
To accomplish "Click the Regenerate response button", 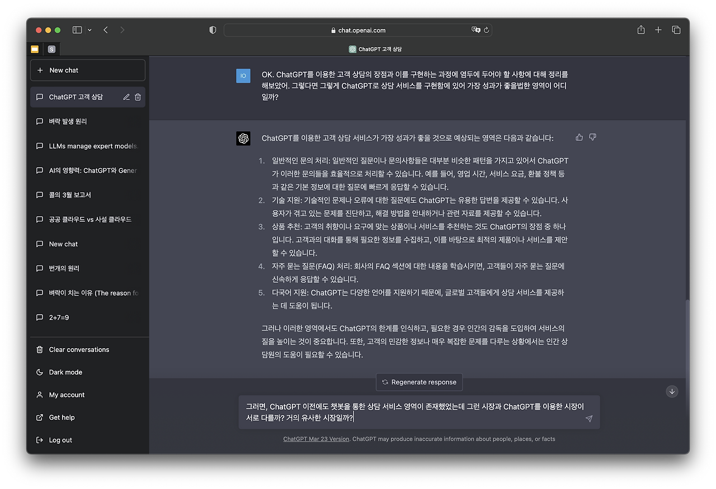I will click(419, 382).
